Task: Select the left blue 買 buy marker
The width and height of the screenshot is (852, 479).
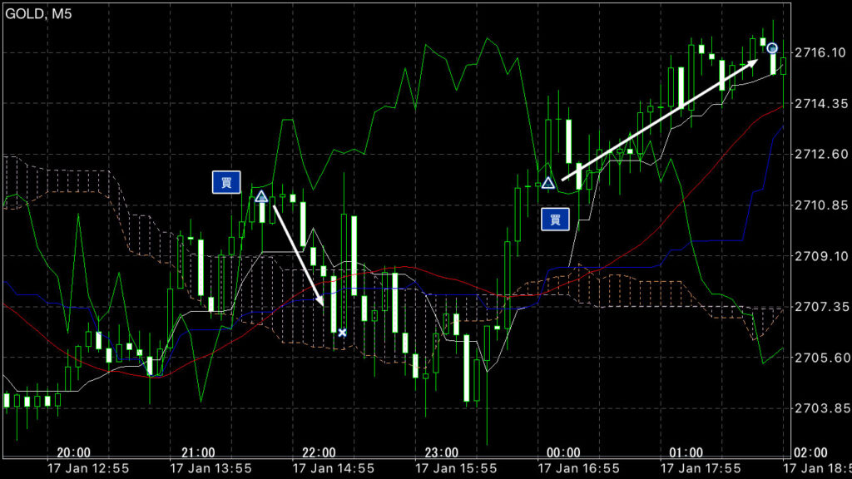Action: (226, 182)
